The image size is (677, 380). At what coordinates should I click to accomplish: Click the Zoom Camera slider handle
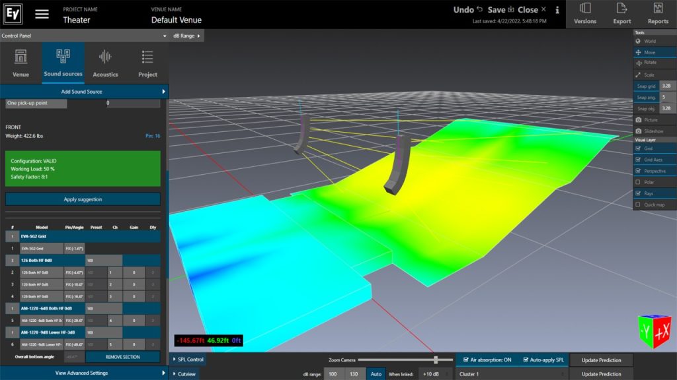pyautogui.click(x=436, y=360)
